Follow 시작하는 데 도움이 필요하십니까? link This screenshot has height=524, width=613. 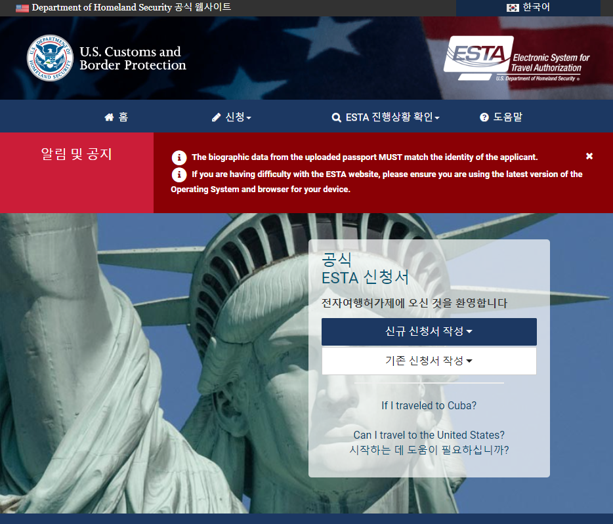pyautogui.click(x=429, y=450)
